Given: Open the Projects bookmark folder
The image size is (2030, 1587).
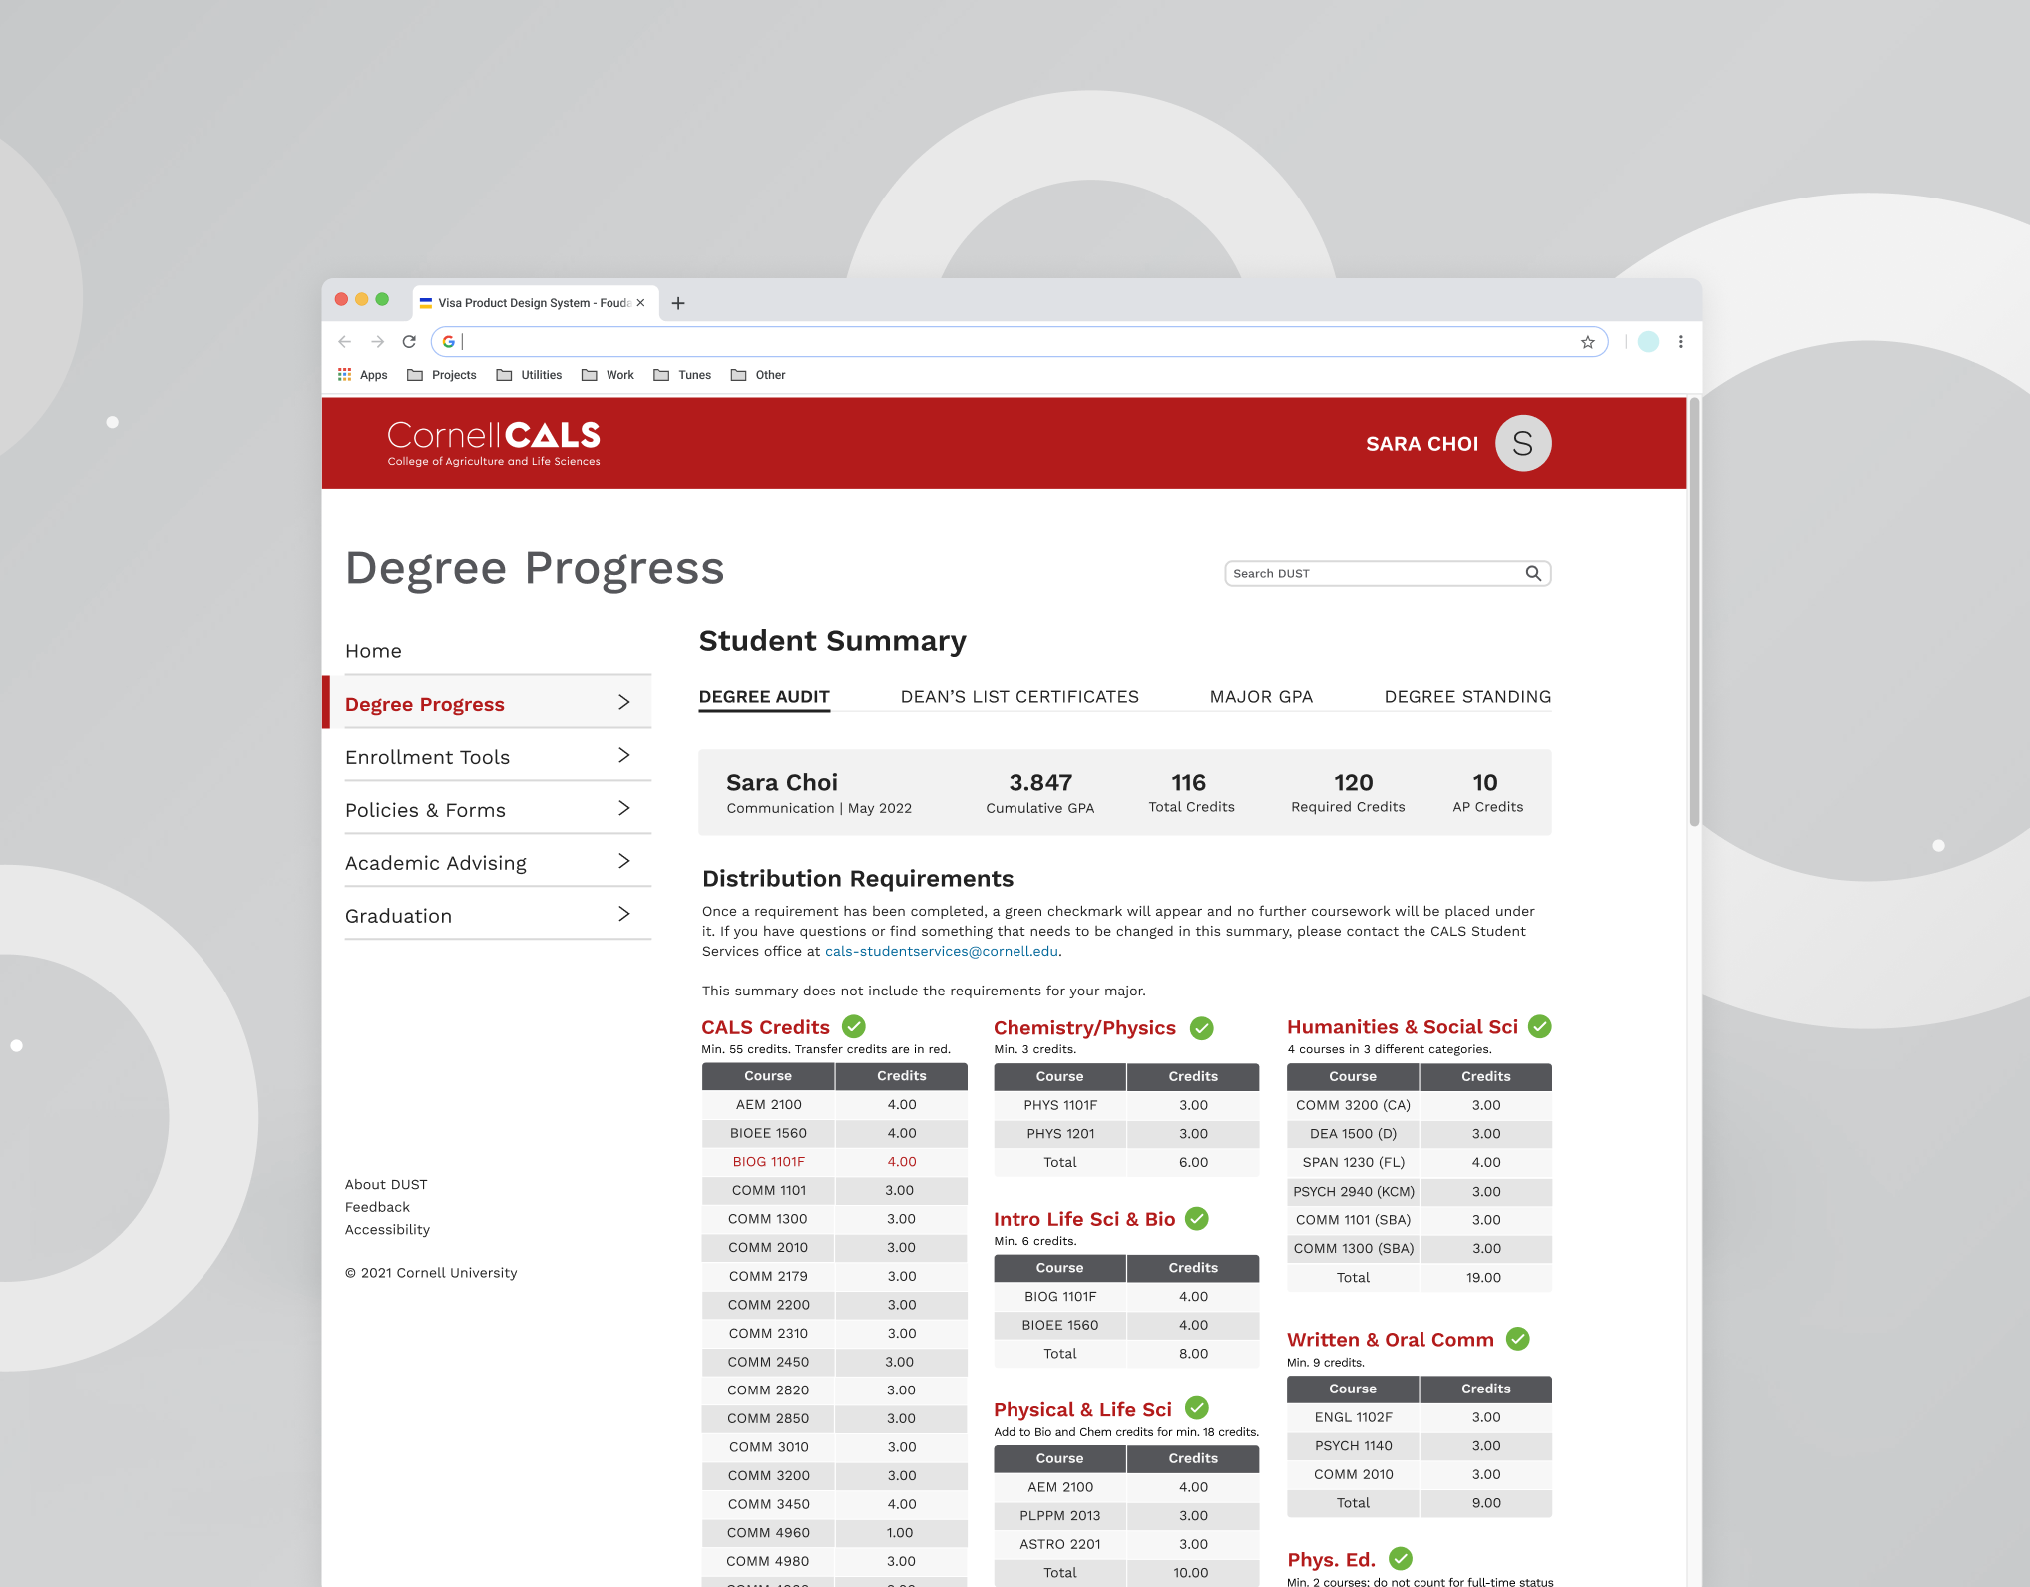Looking at the screenshot, I should [x=442, y=375].
